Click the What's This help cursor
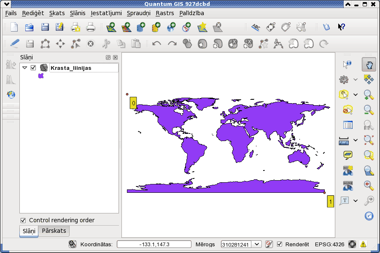The height and width of the screenshot is (253, 380). pyautogui.click(x=342, y=27)
